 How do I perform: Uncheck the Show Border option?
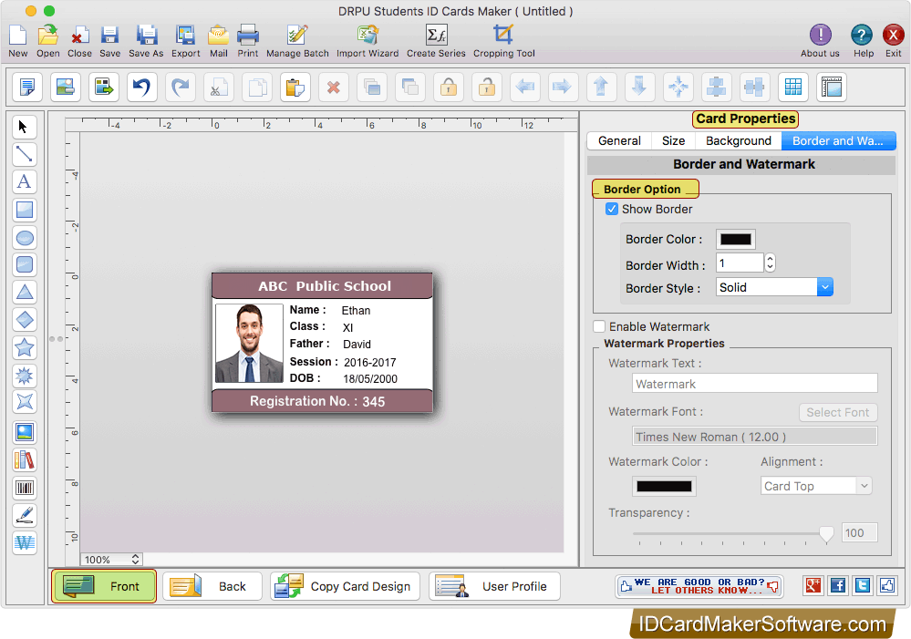612,209
